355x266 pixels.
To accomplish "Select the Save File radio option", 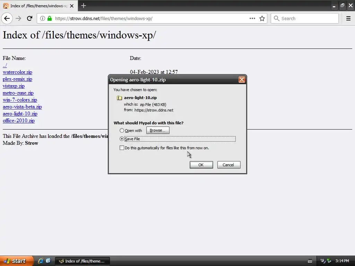I will click(122, 139).
